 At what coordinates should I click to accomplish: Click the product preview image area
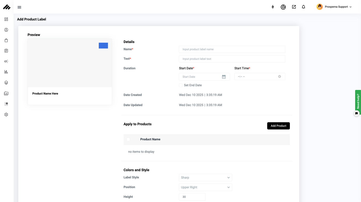70,63
